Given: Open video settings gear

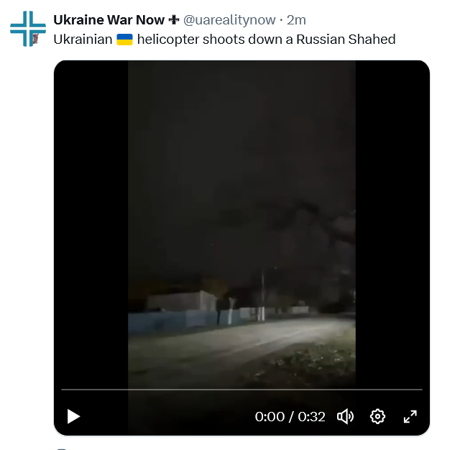Looking at the screenshot, I should pos(377,416).
